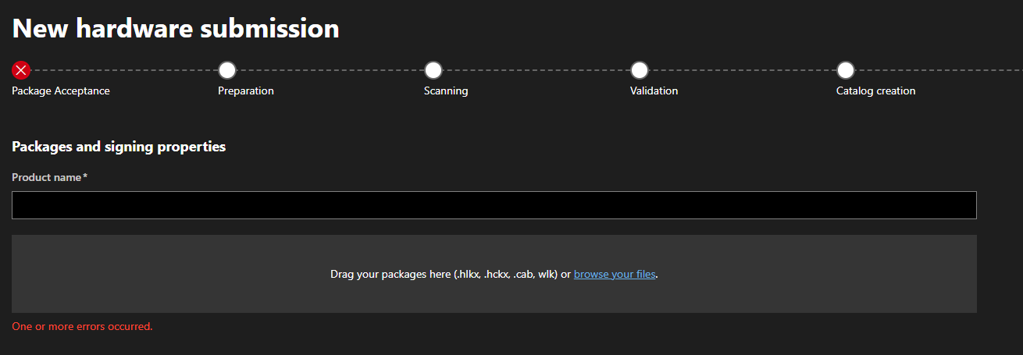Click the Preparation step label
Viewport: 1023px width, 355px height.
[x=246, y=91]
